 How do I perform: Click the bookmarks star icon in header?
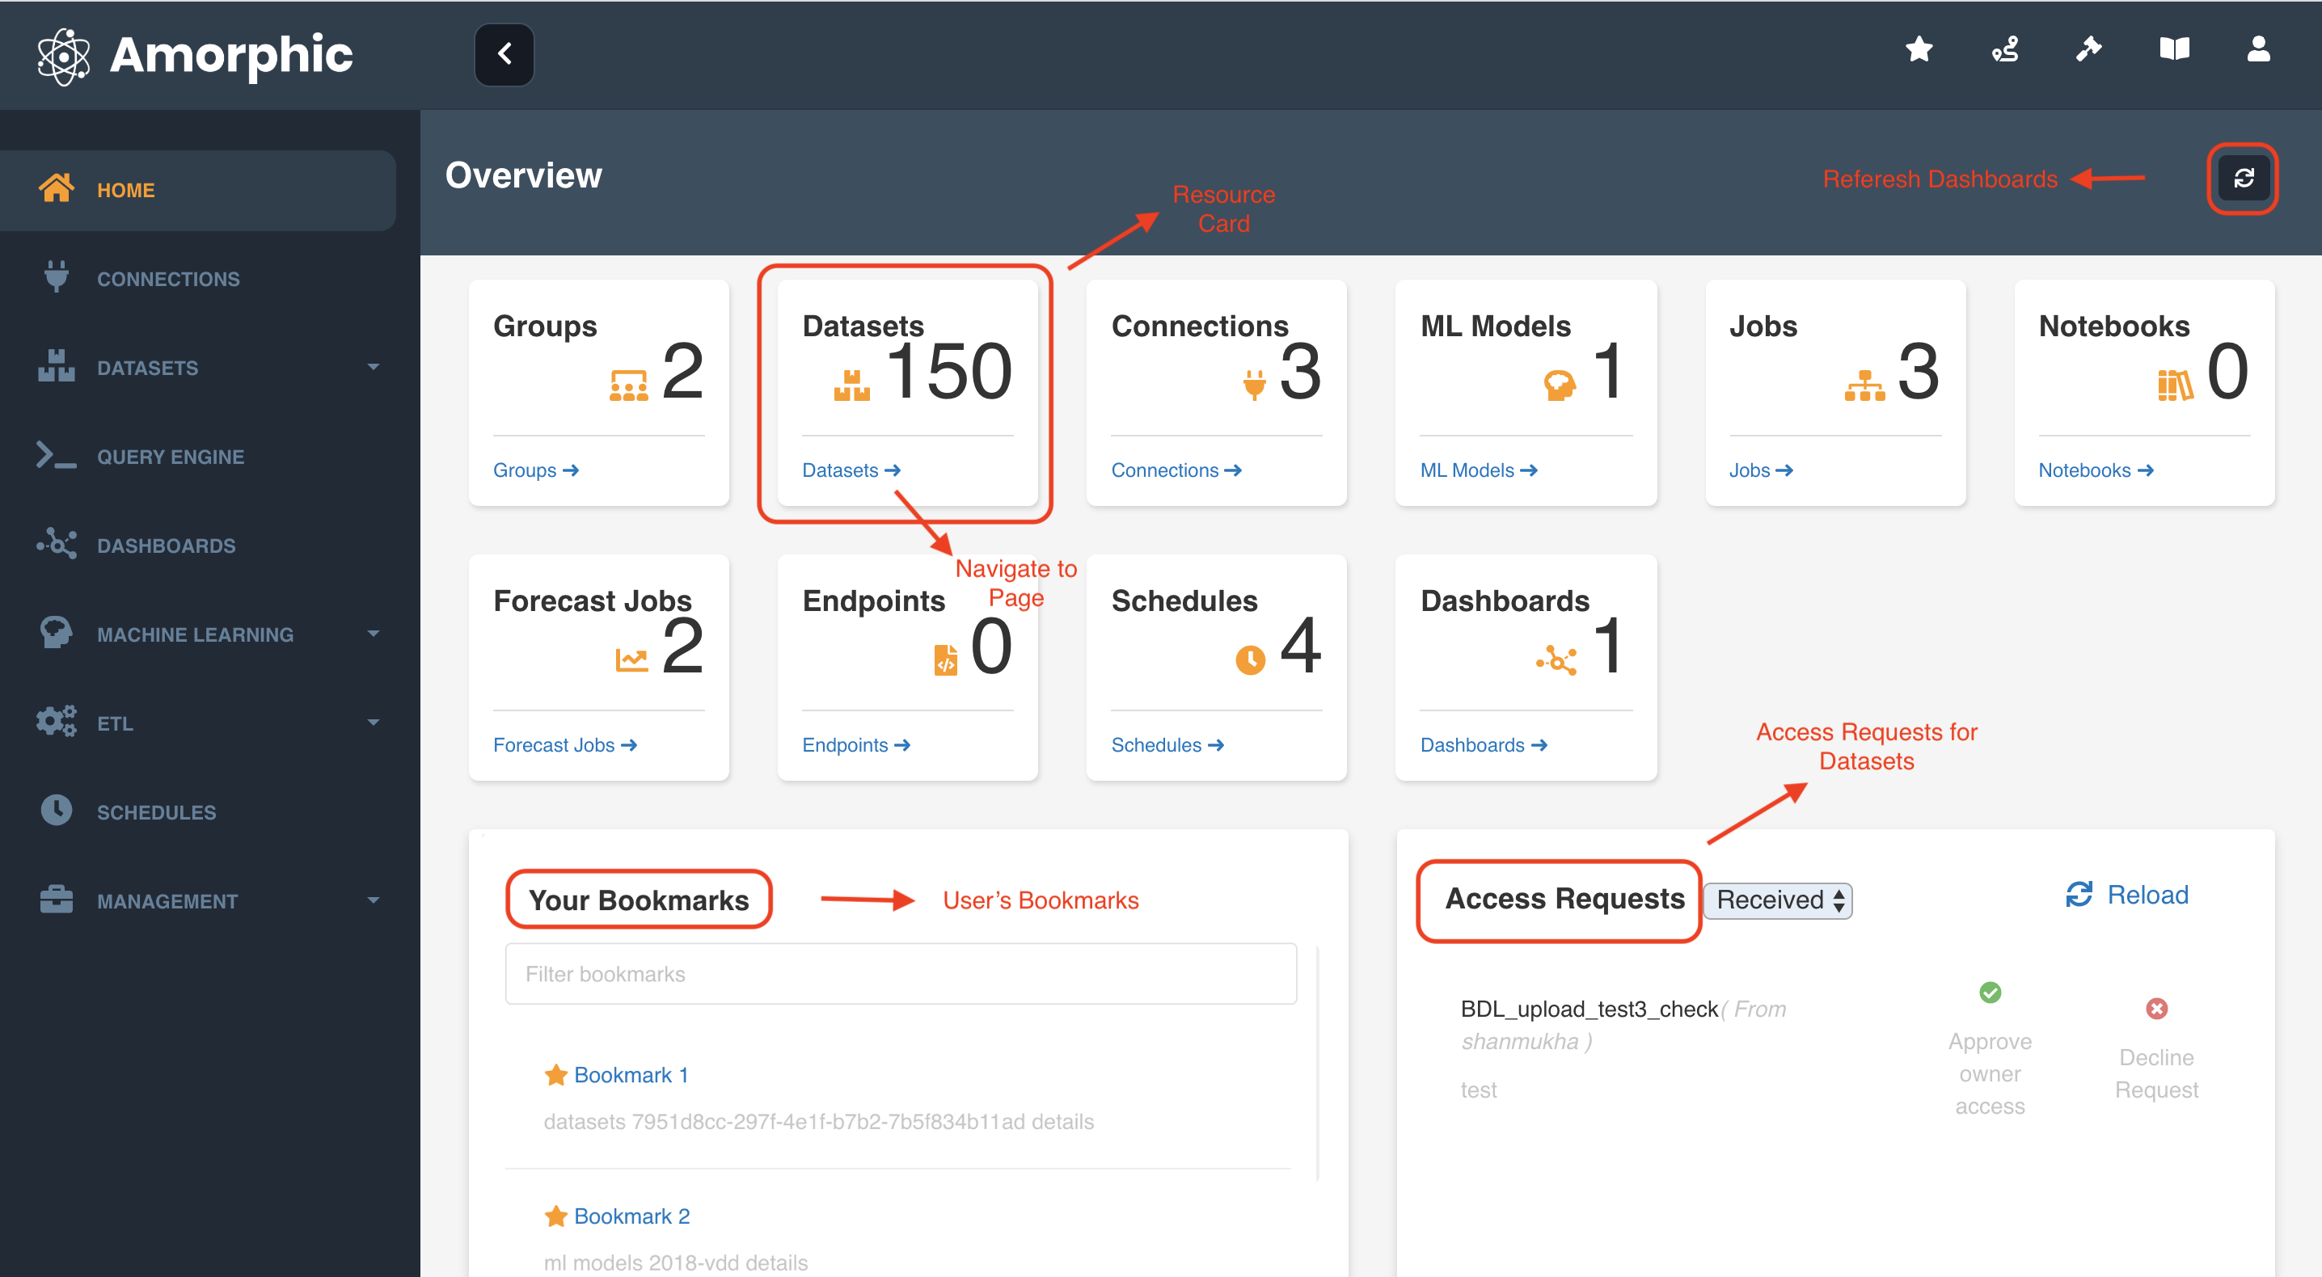click(1919, 49)
